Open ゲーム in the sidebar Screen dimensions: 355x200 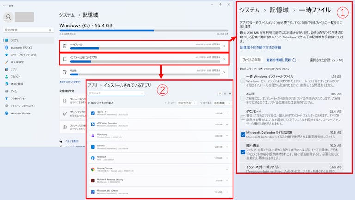(x=13, y=91)
